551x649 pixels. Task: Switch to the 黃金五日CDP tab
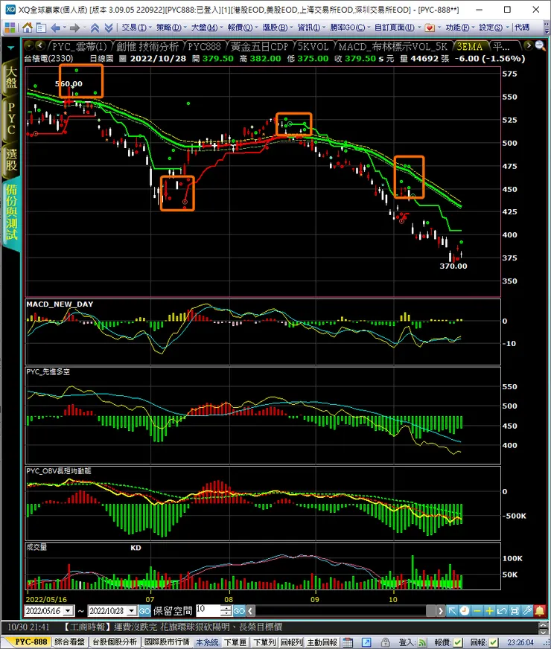pos(260,46)
